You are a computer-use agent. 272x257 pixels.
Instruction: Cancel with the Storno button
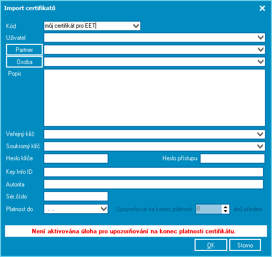245,245
